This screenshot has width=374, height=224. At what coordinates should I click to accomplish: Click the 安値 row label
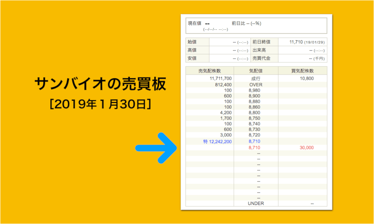click(x=192, y=58)
